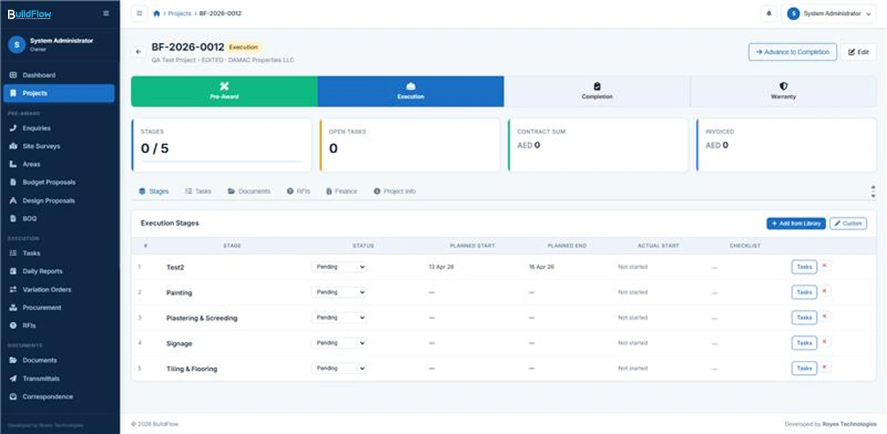Expand the Tiling & Flooring status dropdown
This screenshot has width=887, height=434.
pos(339,368)
